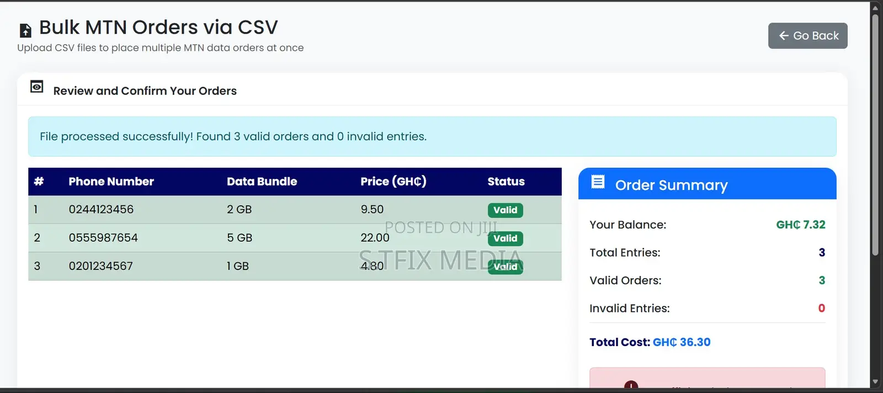The image size is (883, 393).
Task: Click the 1 GB bundle cell
Action: pyautogui.click(x=238, y=266)
